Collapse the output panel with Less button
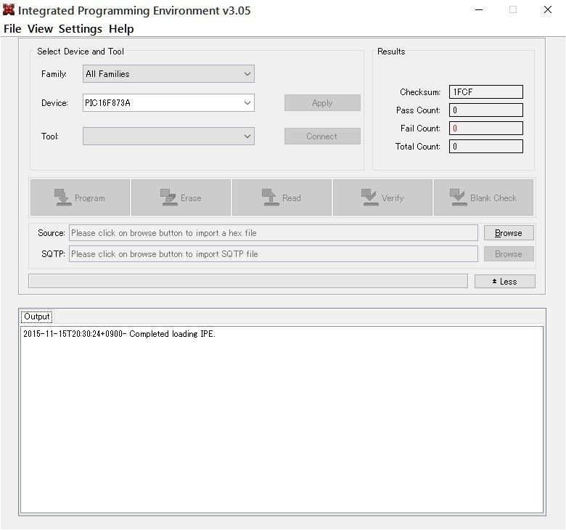This screenshot has width=566, height=530. (504, 282)
